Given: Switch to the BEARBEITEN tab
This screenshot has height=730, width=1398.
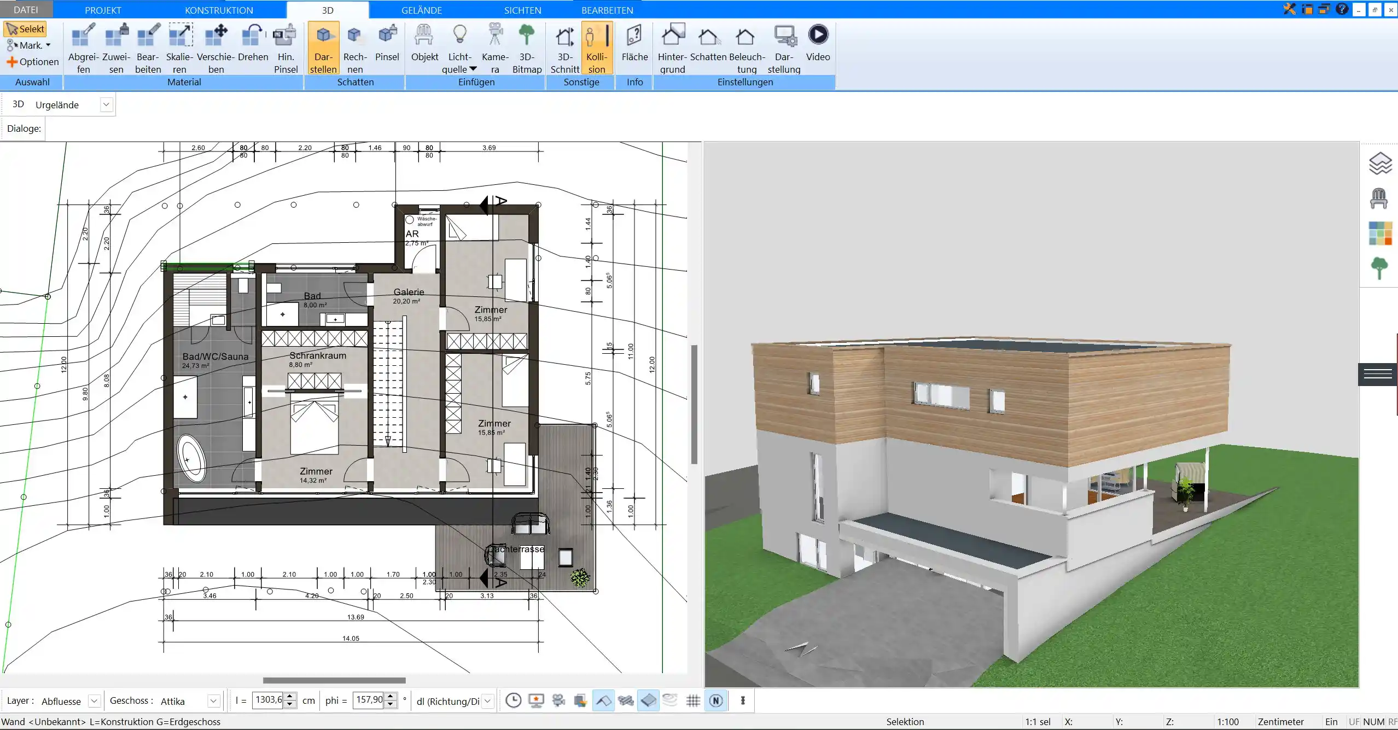Looking at the screenshot, I should coord(607,10).
